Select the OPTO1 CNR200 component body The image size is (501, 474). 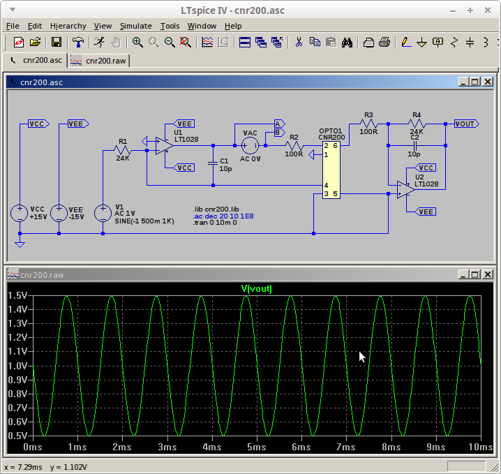click(x=331, y=170)
